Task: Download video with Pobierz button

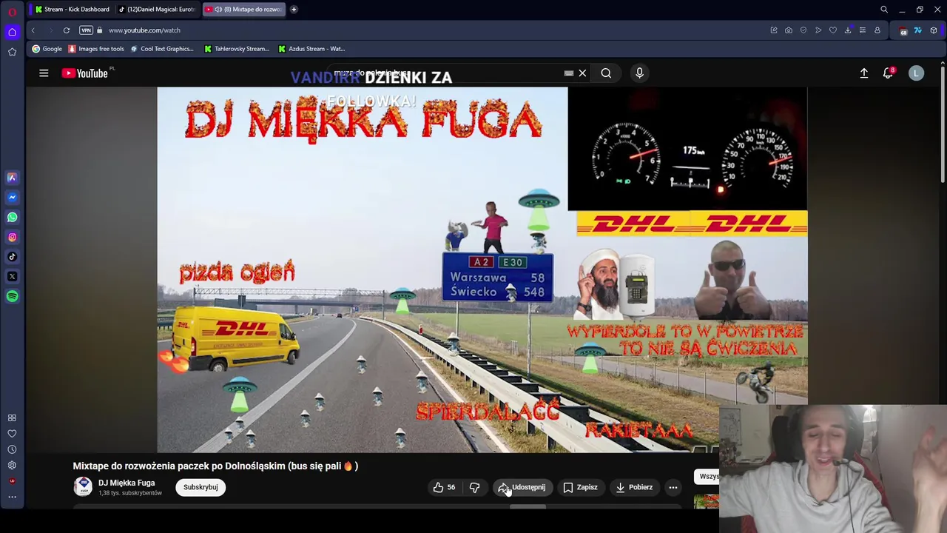Action: tap(634, 487)
